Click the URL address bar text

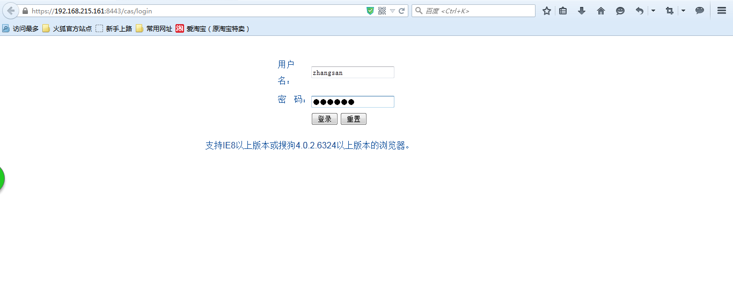[x=92, y=11]
